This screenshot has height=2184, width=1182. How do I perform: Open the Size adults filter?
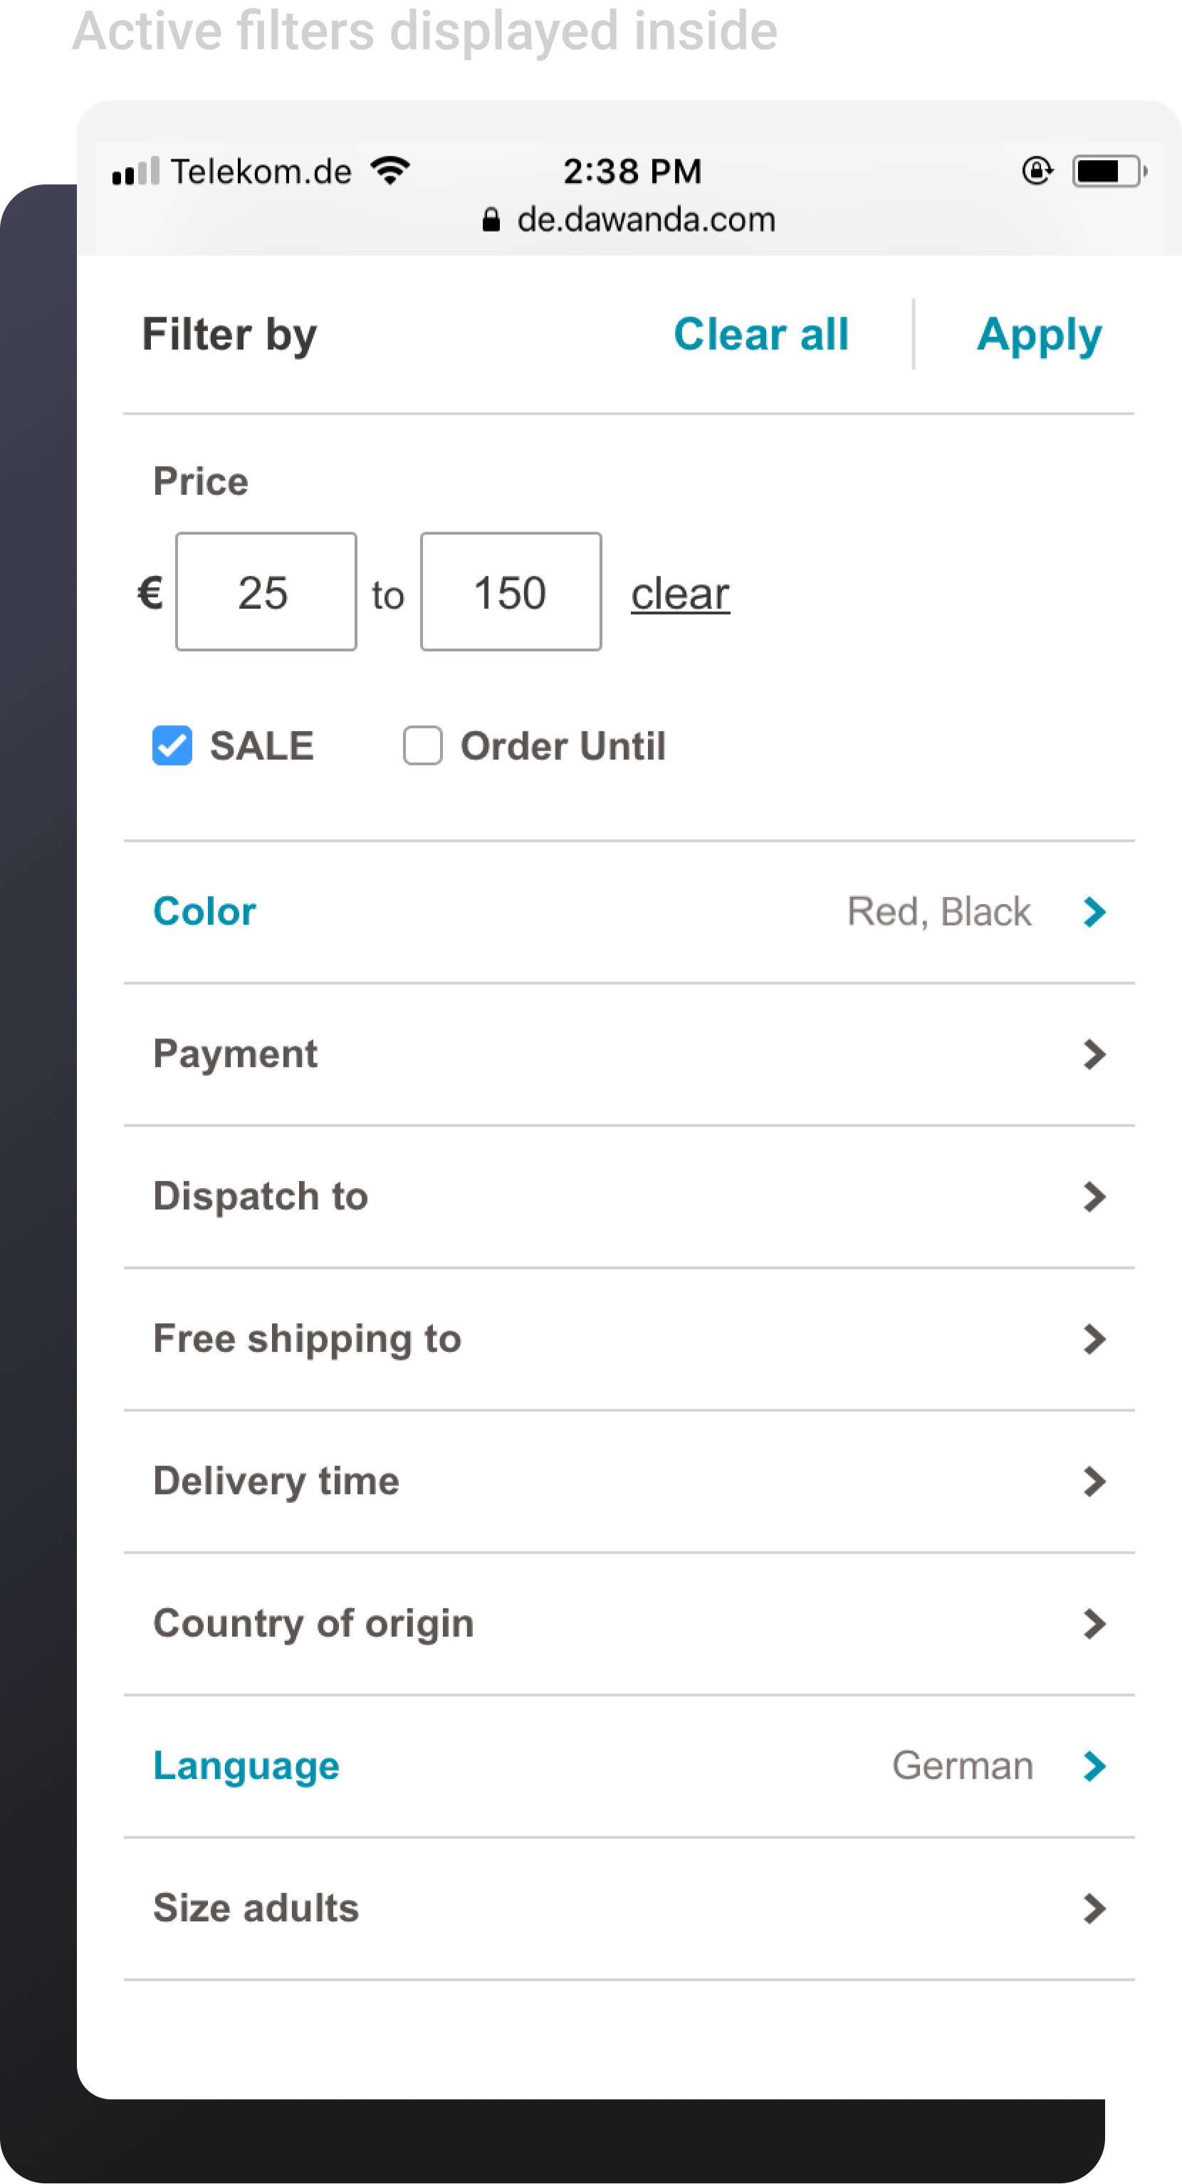[627, 1909]
